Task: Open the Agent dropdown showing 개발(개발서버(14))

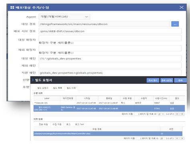Action: (x=64, y=17)
